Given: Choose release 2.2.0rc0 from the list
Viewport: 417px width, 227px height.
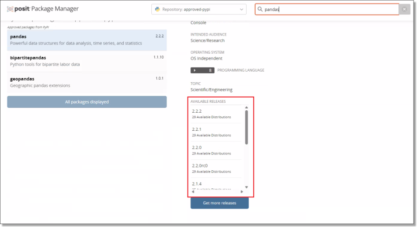Looking at the screenshot, I should tap(200, 165).
